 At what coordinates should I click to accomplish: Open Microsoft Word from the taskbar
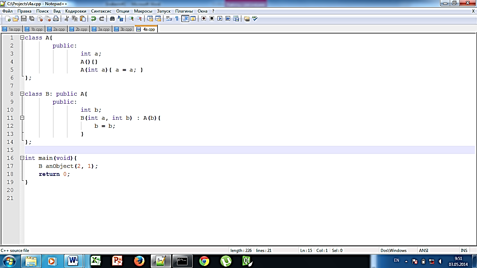coord(73,261)
